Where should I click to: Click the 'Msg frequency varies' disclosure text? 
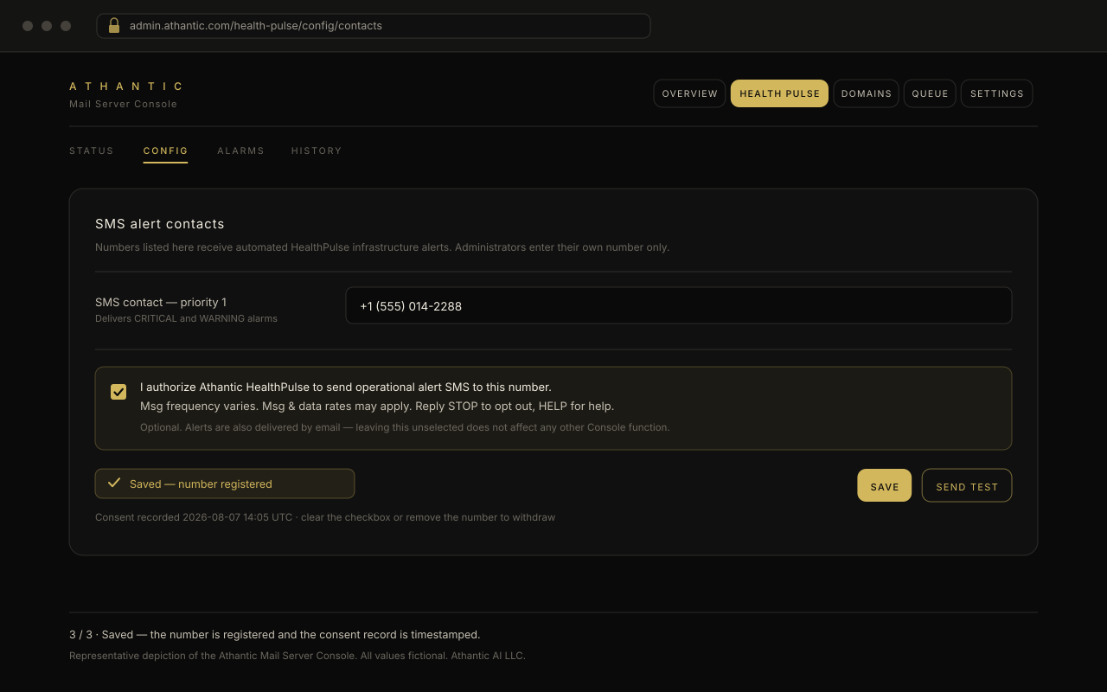[x=377, y=406]
